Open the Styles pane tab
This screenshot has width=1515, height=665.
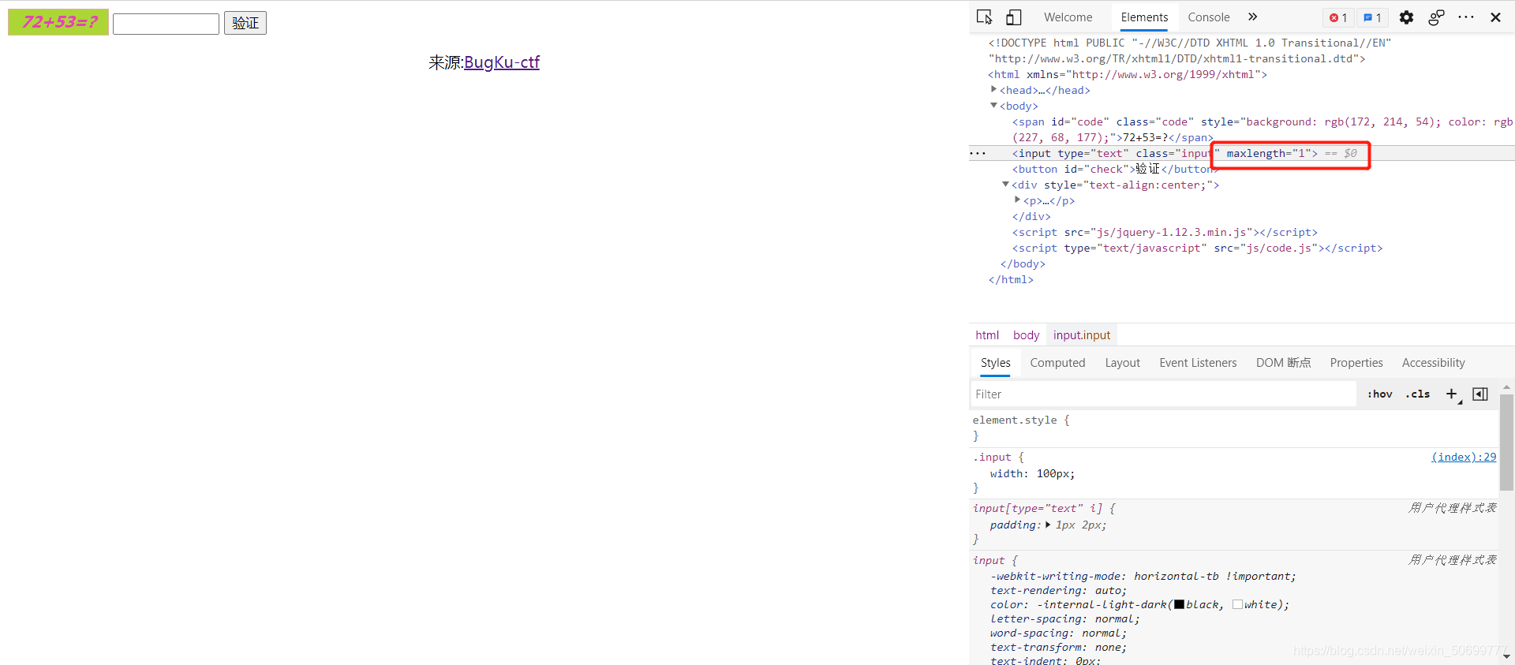tap(995, 362)
